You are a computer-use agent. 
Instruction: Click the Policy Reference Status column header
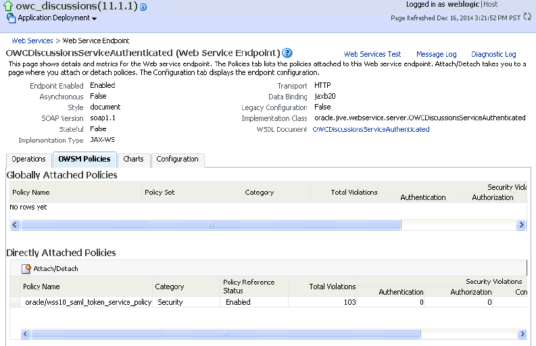coord(254,287)
